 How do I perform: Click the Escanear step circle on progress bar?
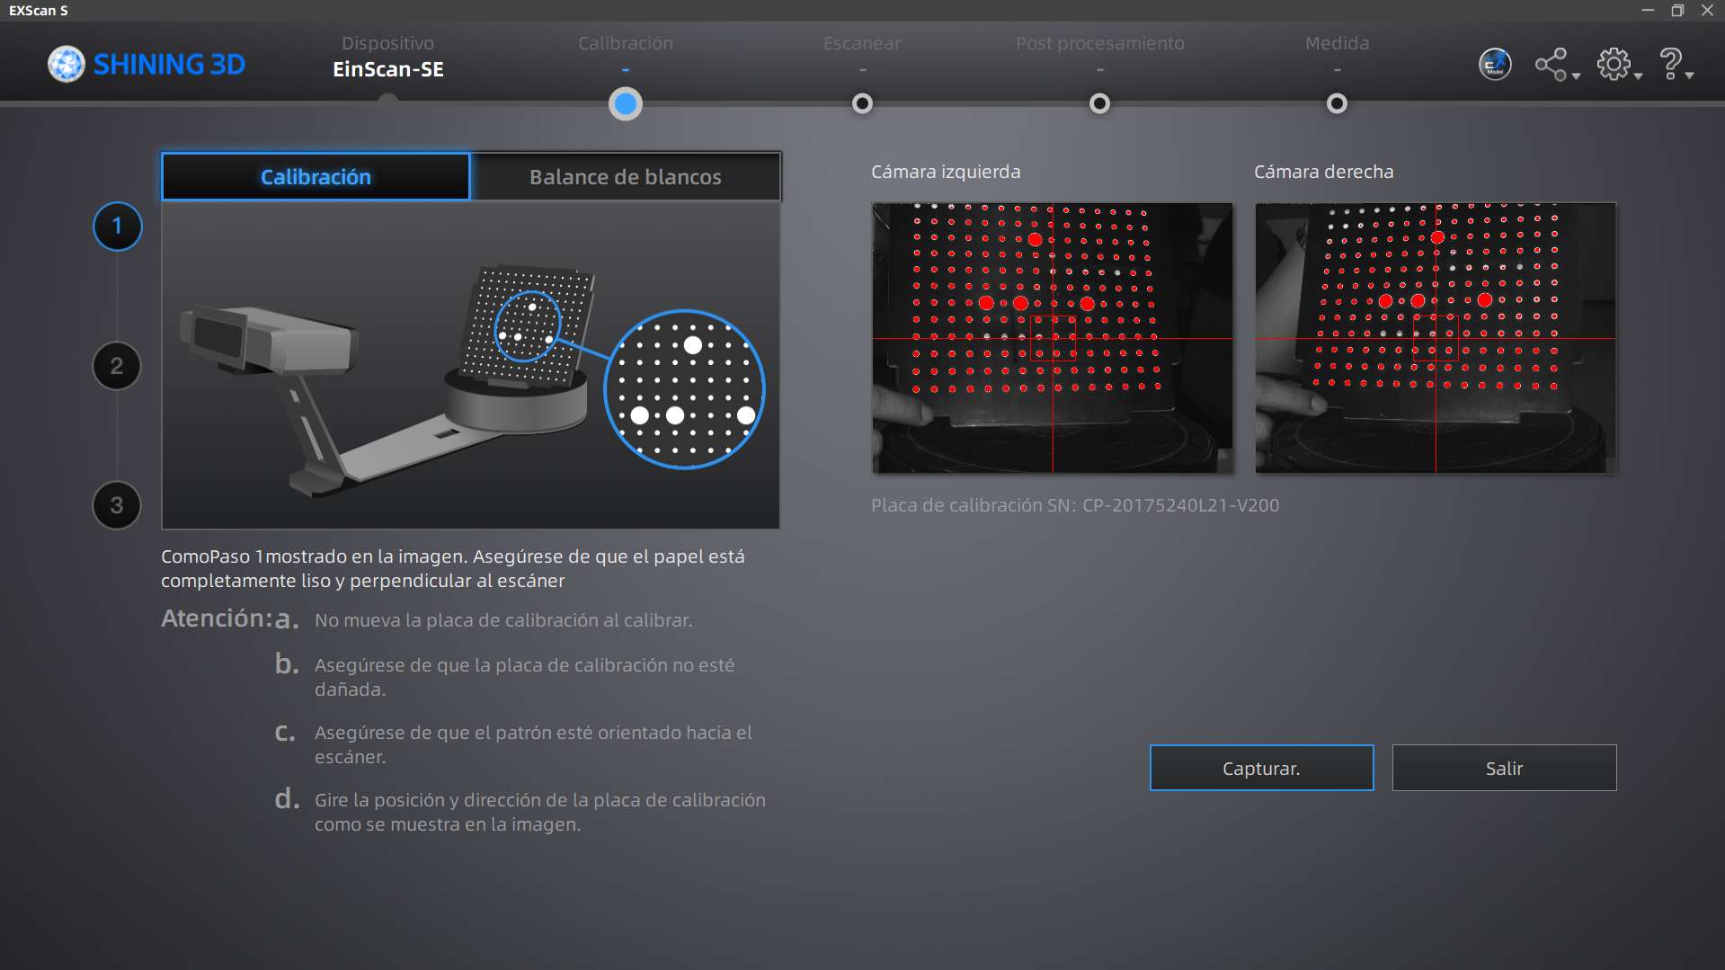[x=862, y=103]
